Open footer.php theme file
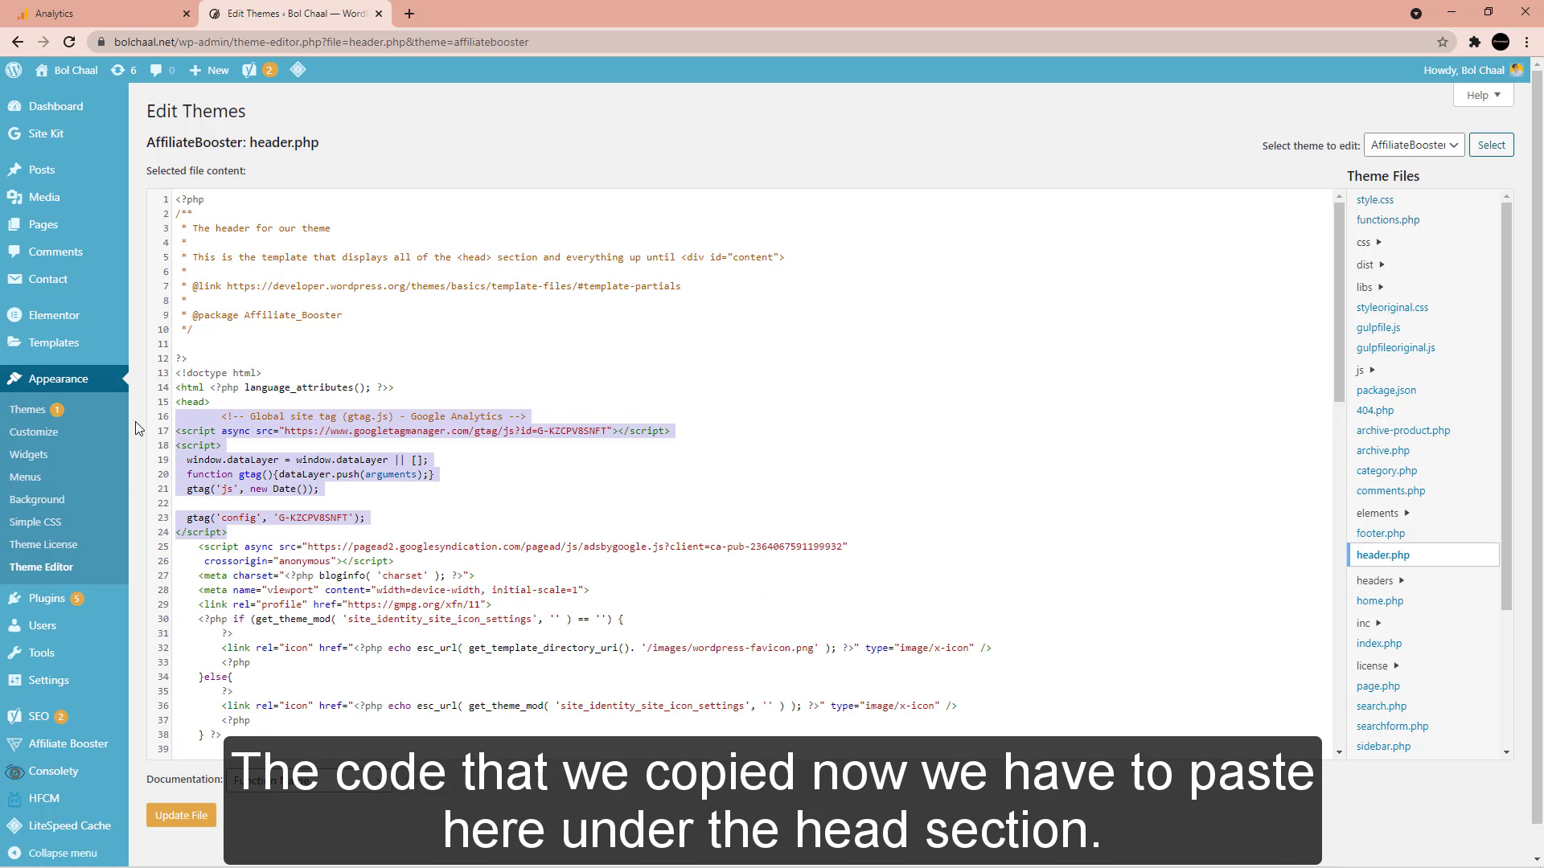1544x868 pixels. click(x=1381, y=533)
